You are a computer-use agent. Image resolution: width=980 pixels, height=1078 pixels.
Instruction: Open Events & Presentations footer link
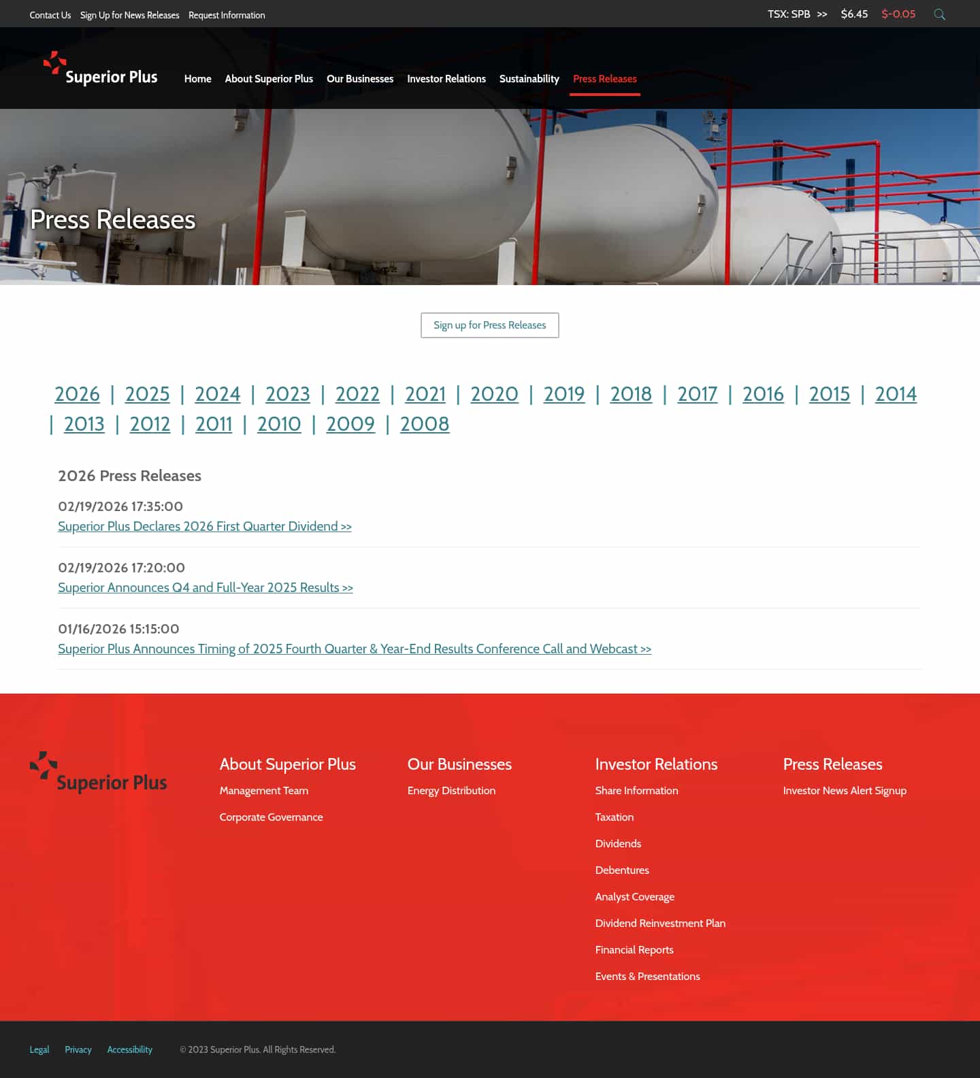point(648,977)
